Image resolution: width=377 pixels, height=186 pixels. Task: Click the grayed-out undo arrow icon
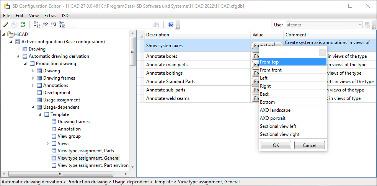click(x=14, y=24)
